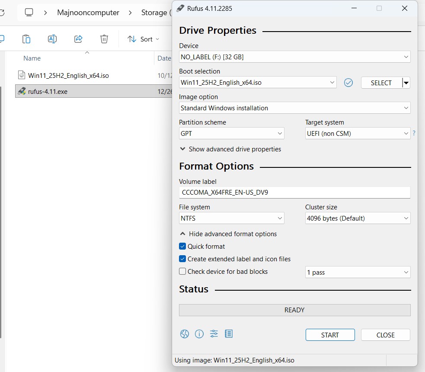Click the Share icon in Explorer toolbar
Image resolution: width=425 pixels, height=372 pixels.
pos(78,39)
